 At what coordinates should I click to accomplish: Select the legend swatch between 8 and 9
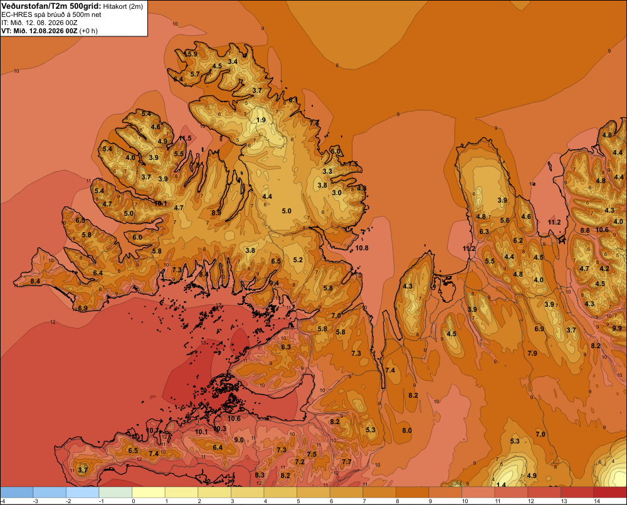(x=413, y=492)
